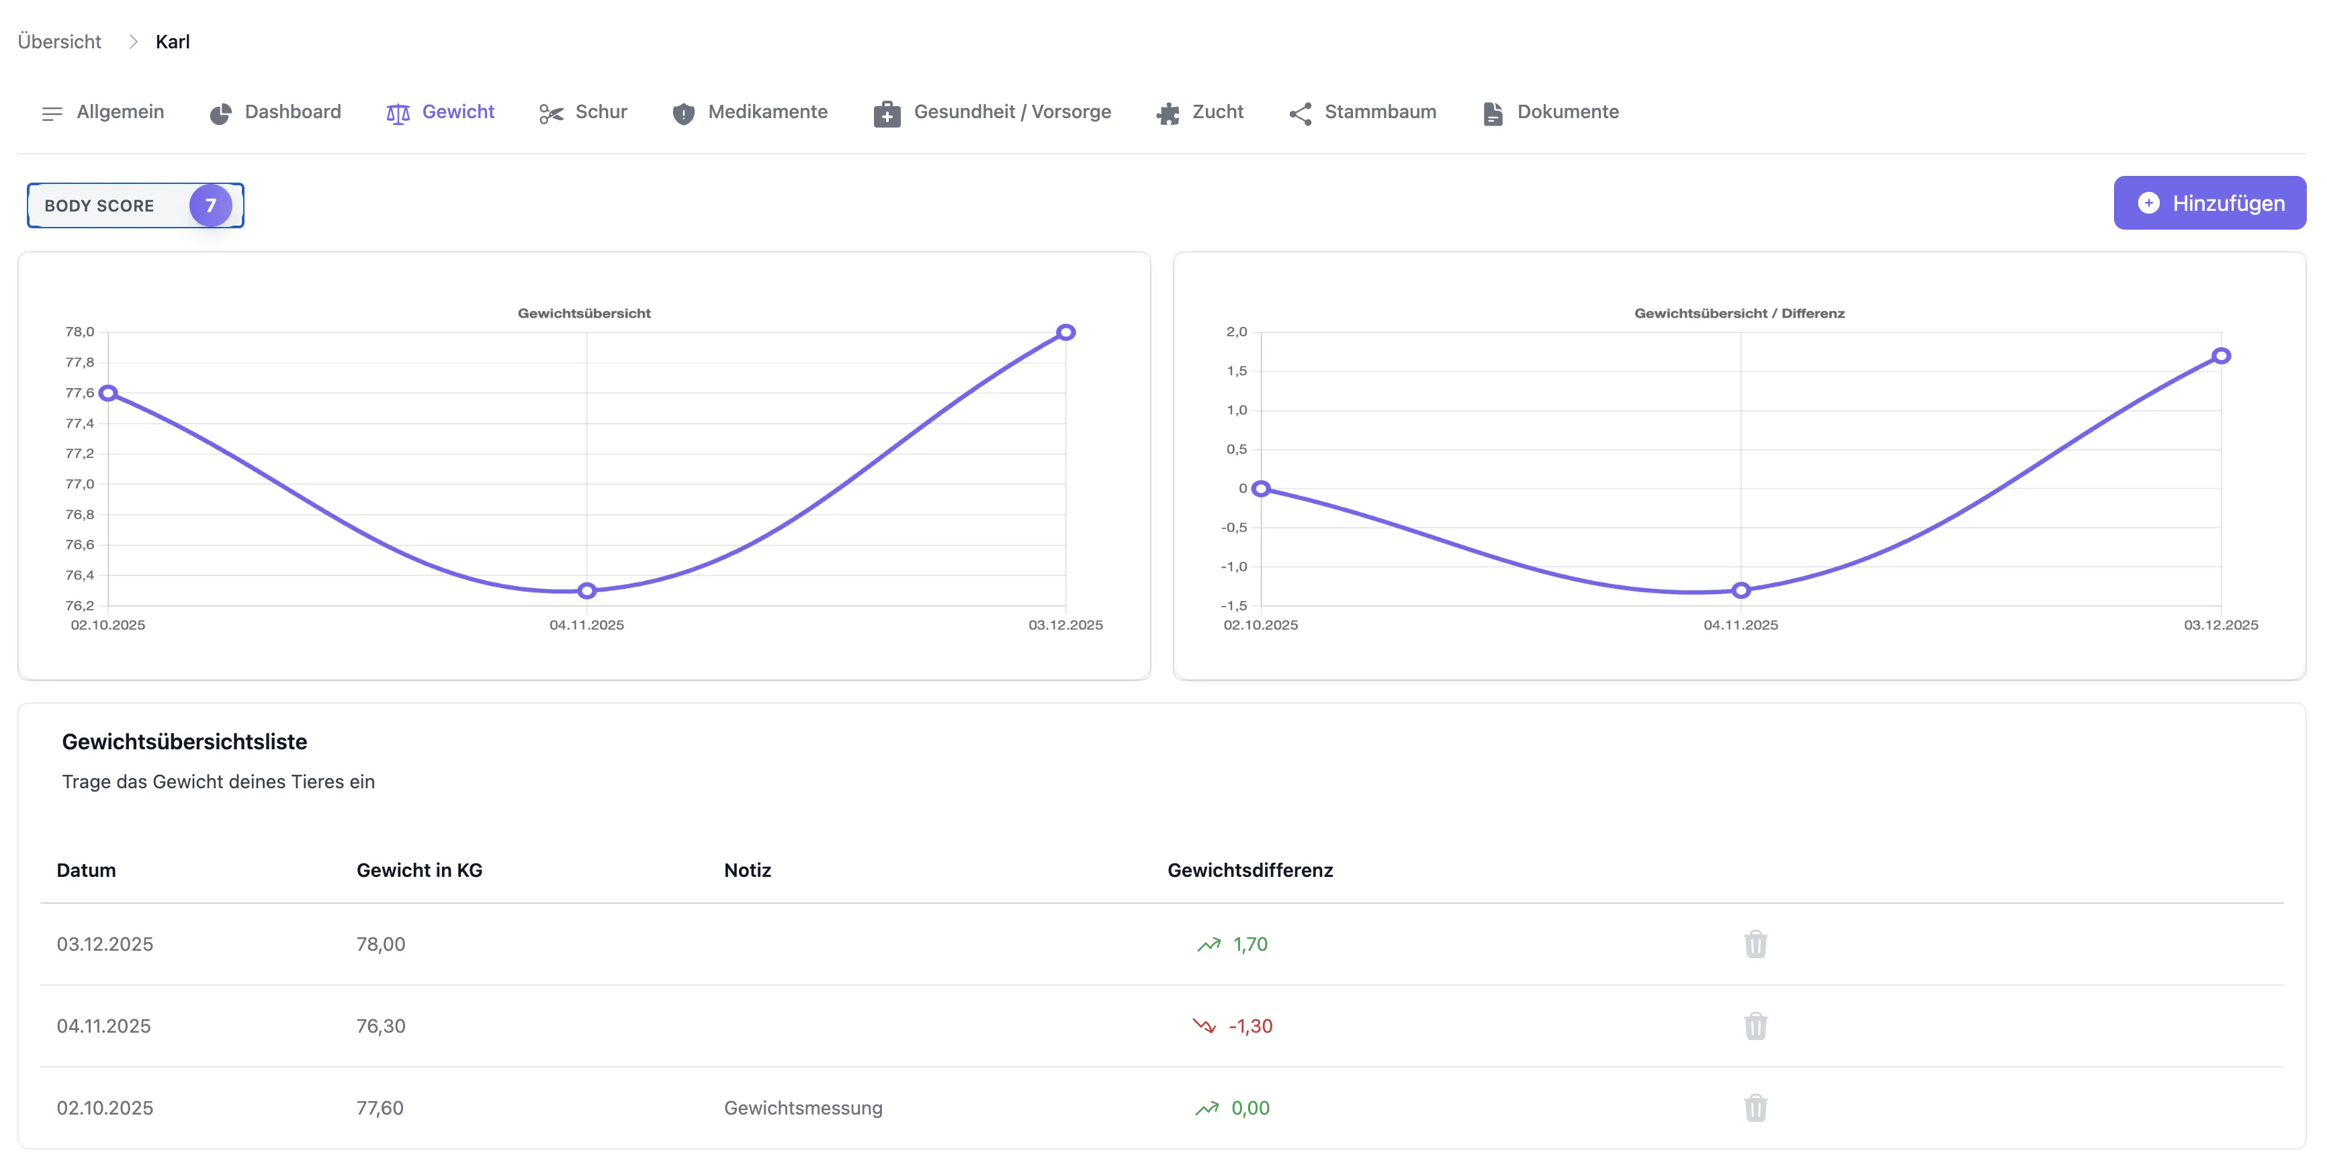Go back to Übersicht breadcrumb
The image size is (2327, 1175).
point(60,42)
